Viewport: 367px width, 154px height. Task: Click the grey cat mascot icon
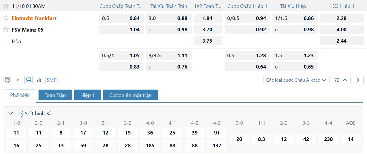[8, 80]
